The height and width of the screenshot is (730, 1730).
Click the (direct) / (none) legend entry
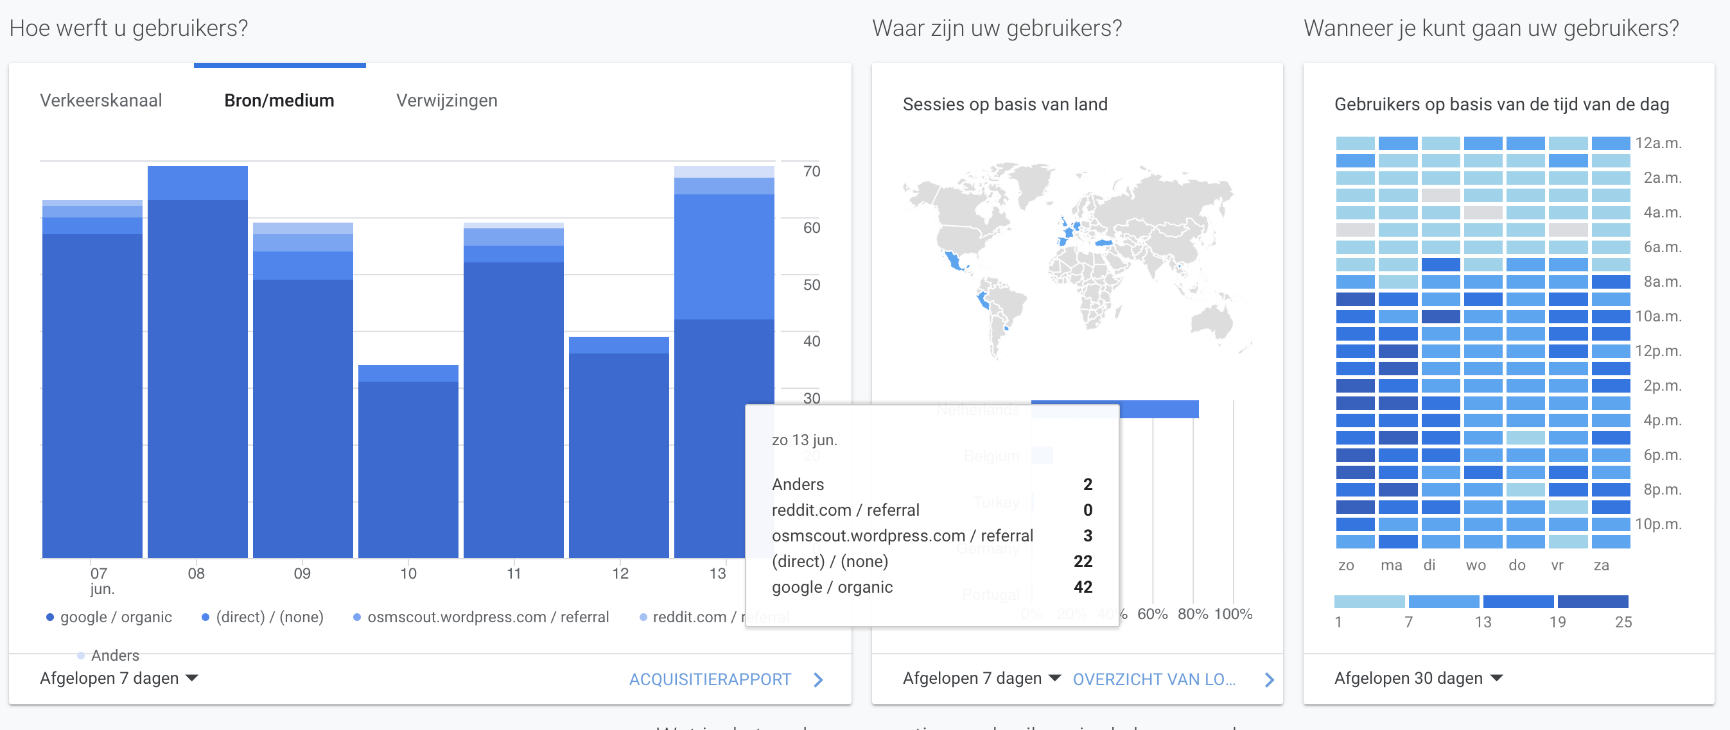(x=263, y=617)
